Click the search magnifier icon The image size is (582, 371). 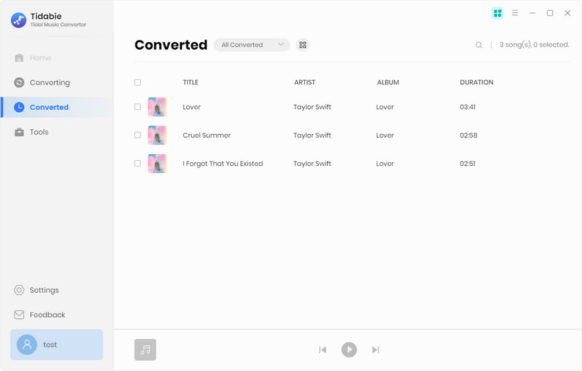pos(479,45)
